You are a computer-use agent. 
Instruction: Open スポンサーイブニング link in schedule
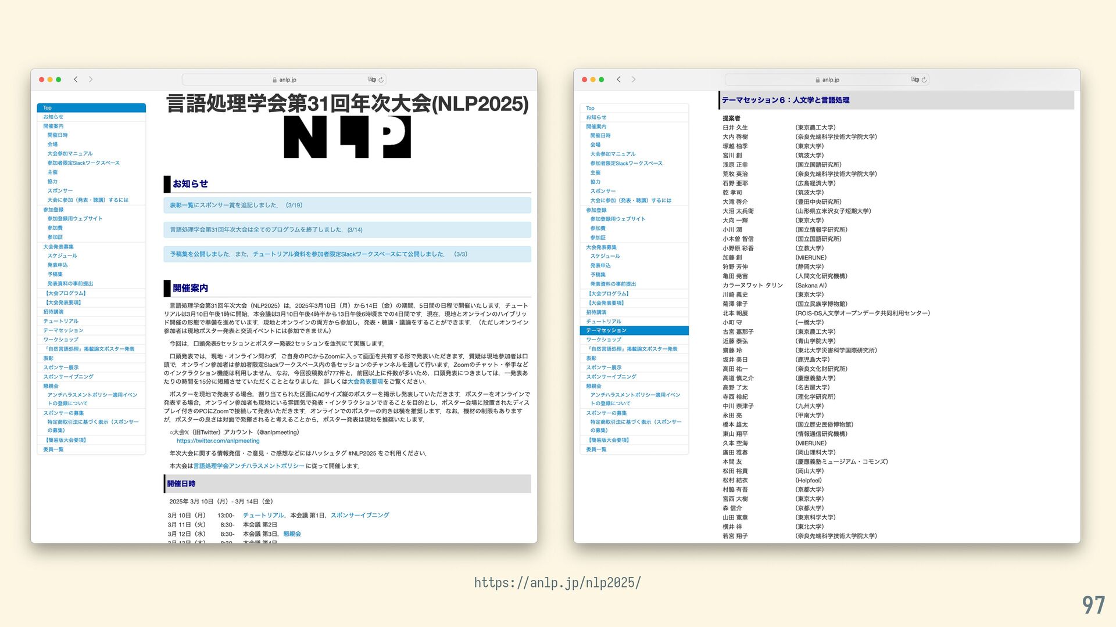[360, 515]
